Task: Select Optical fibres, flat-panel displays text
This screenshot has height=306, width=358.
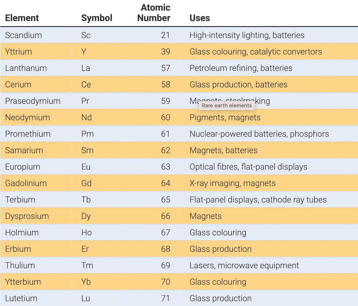Action: point(248,167)
